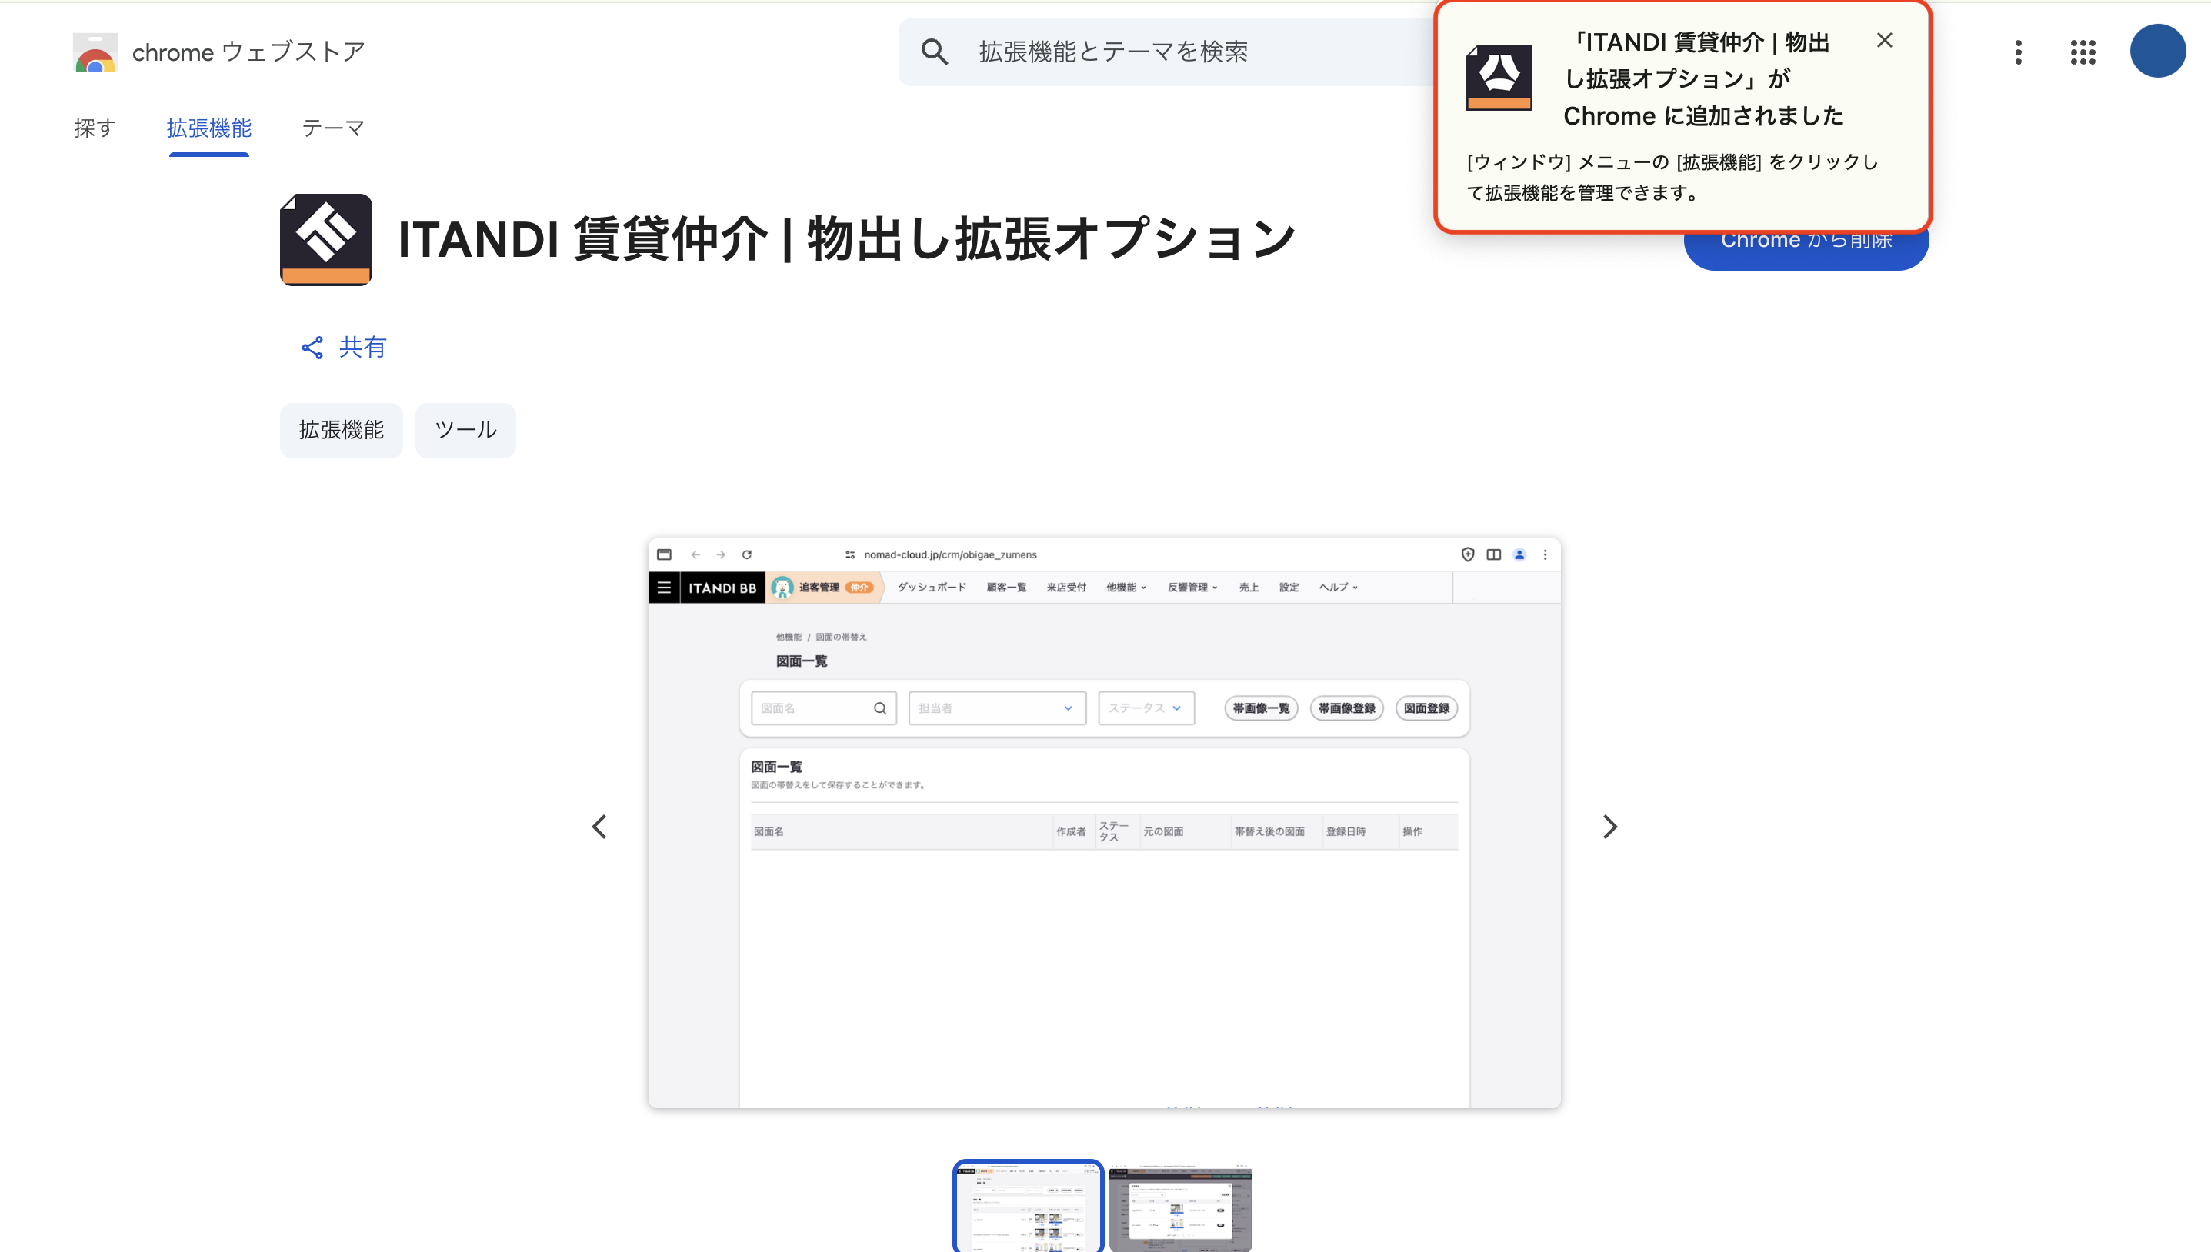The width and height of the screenshot is (2211, 1252).
Task: Click the search magnifier icon
Action: click(935, 52)
